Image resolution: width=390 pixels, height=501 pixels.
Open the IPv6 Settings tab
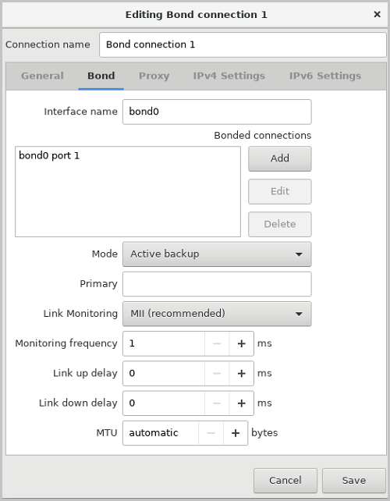coord(325,76)
